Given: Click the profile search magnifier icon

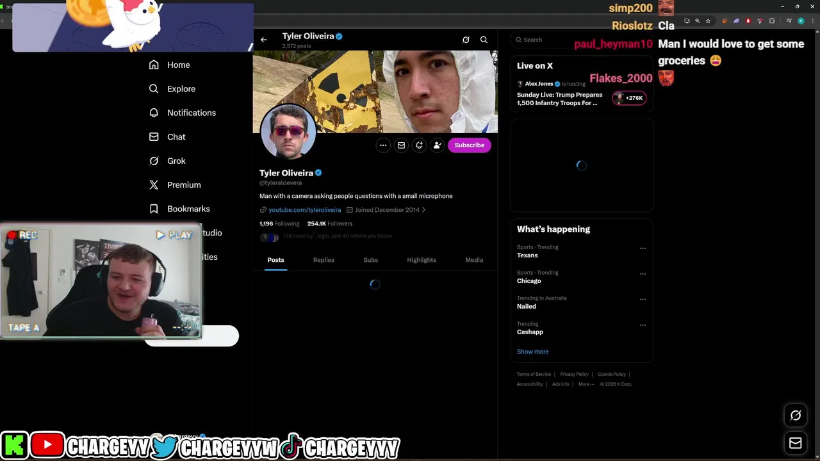Looking at the screenshot, I should (484, 40).
